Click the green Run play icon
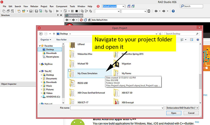The image size is (210, 125). [57, 11]
